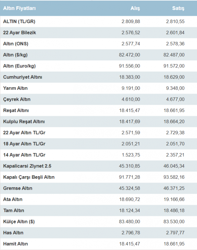The image size is (197, 250).
Task: Click the 18 Ayar Altın TL/Gr label
Action: point(24,144)
